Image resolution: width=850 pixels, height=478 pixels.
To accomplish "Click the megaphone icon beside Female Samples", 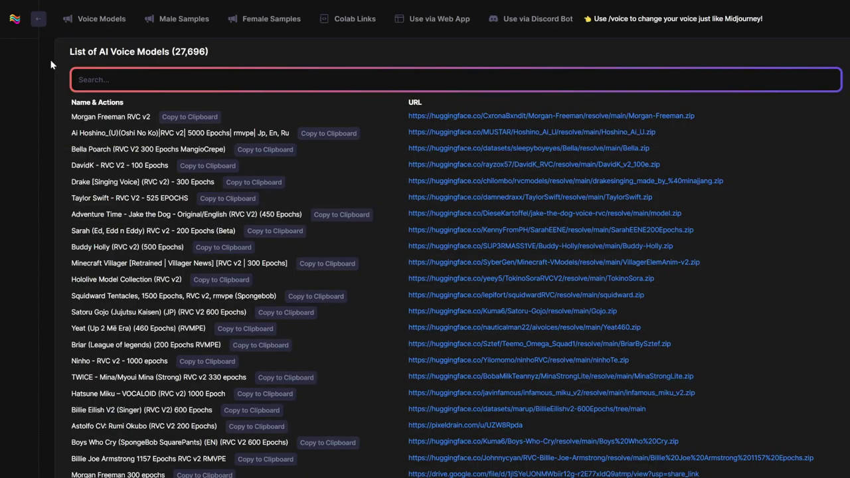I will [232, 19].
